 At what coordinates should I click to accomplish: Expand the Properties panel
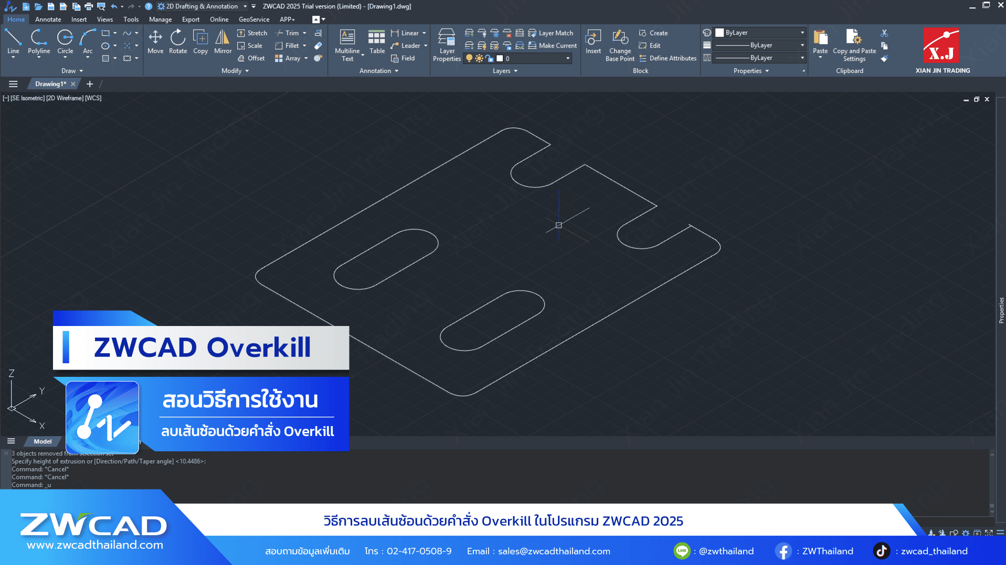[x=751, y=71]
